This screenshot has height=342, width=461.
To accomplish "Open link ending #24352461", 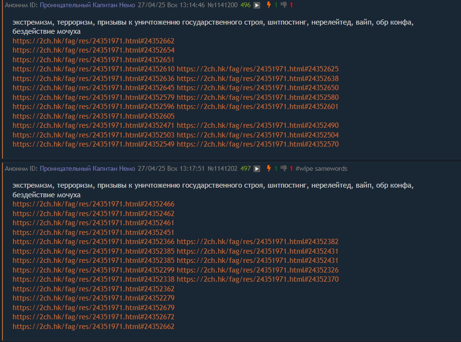I will pyautogui.click(x=94, y=223).
